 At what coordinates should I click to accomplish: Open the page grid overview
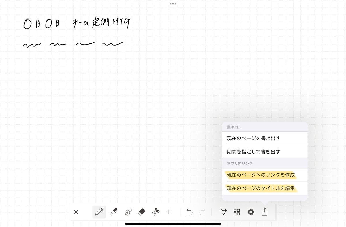tap(237, 212)
